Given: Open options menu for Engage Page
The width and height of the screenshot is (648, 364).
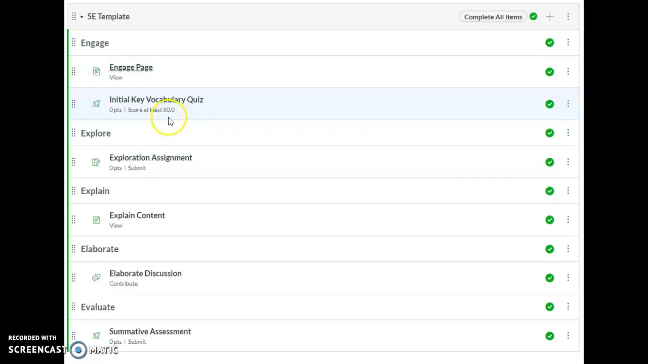Looking at the screenshot, I should click(568, 72).
